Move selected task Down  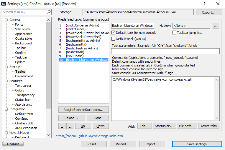click(x=101, y=126)
